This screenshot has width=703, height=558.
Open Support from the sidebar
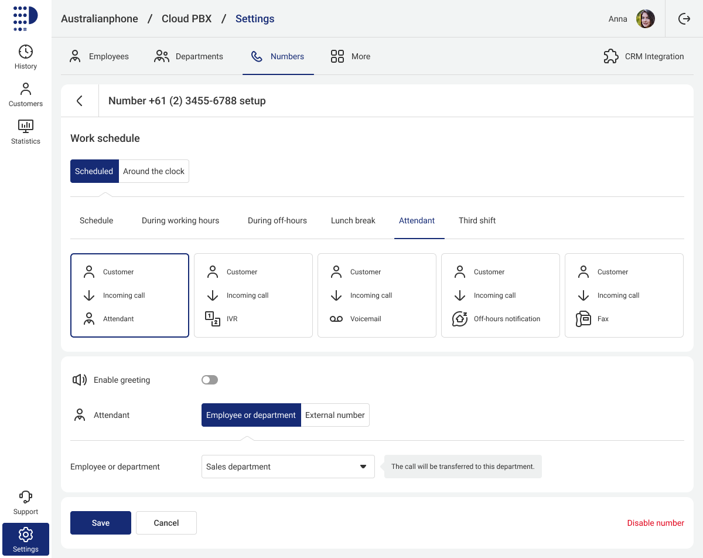[x=26, y=503]
